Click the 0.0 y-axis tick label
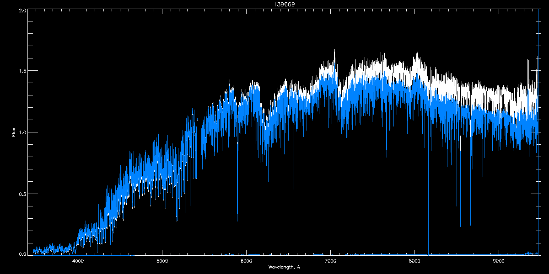The image size is (549, 274). [22, 254]
